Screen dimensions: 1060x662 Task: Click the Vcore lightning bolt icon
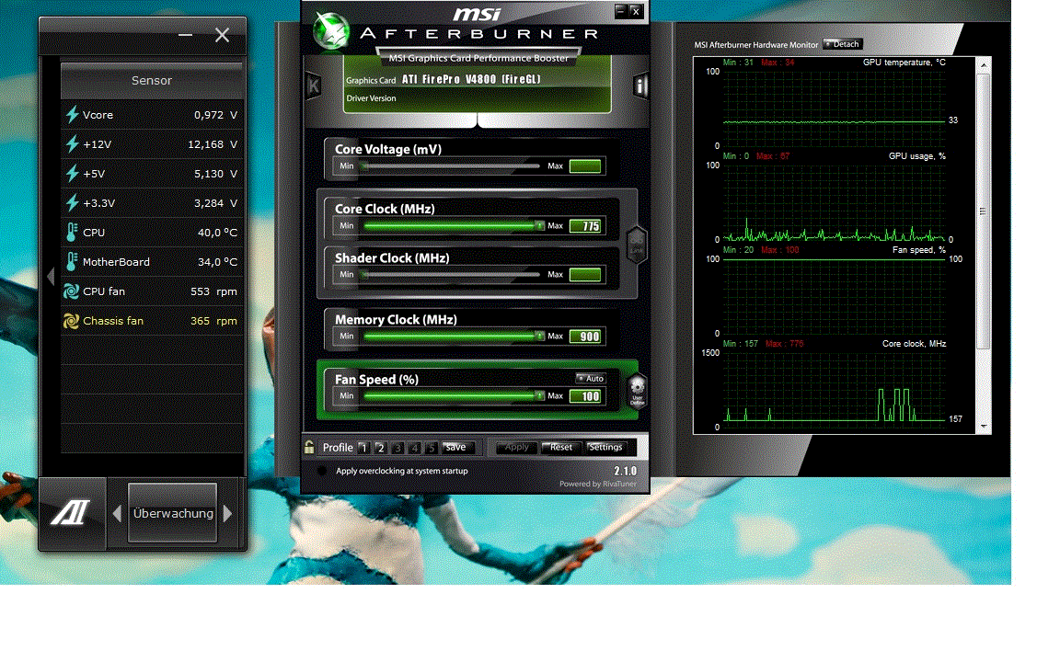click(73, 114)
